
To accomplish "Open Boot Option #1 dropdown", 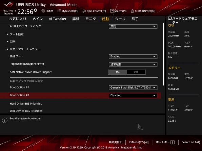I will coord(133,88).
